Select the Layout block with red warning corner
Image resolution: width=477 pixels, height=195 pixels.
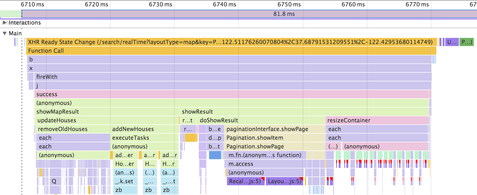click(x=284, y=181)
